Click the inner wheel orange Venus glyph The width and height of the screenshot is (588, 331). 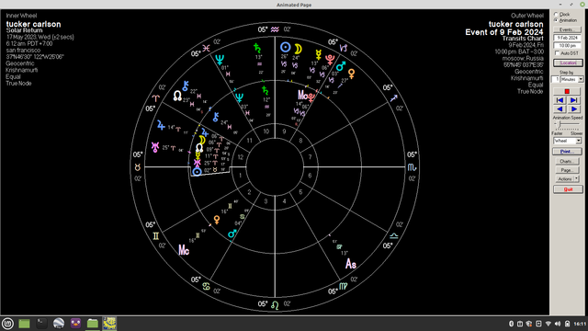(x=217, y=220)
